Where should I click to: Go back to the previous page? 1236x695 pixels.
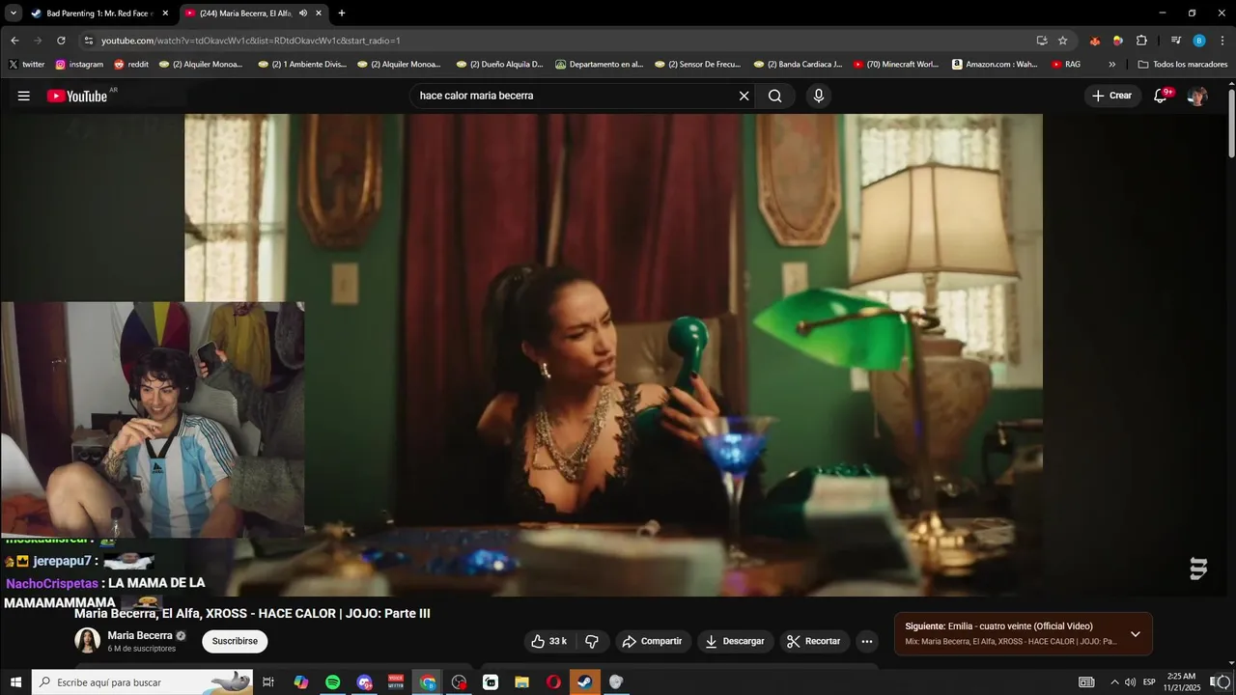click(14, 41)
